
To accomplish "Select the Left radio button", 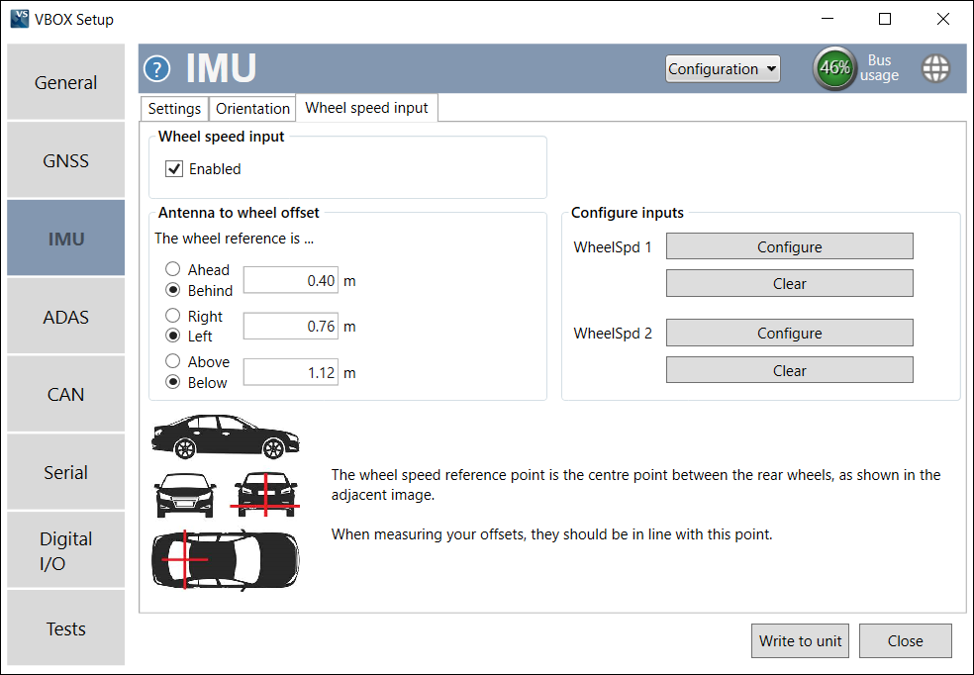I will coord(172,336).
